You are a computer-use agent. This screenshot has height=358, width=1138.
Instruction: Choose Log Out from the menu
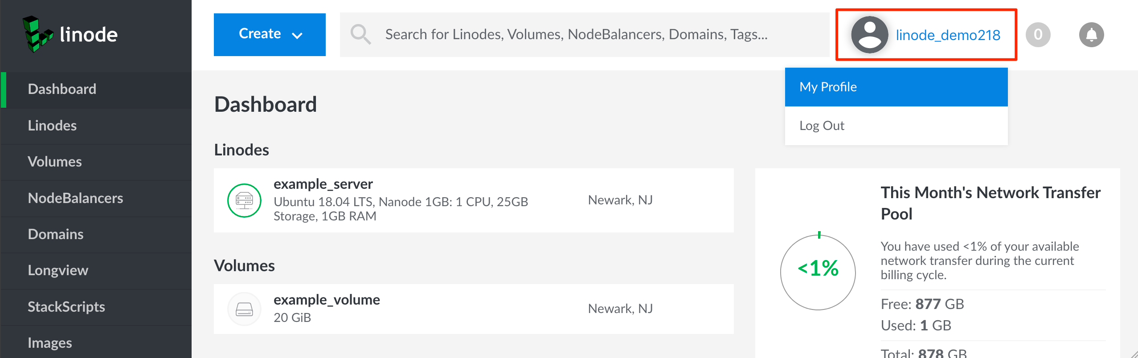point(822,126)
